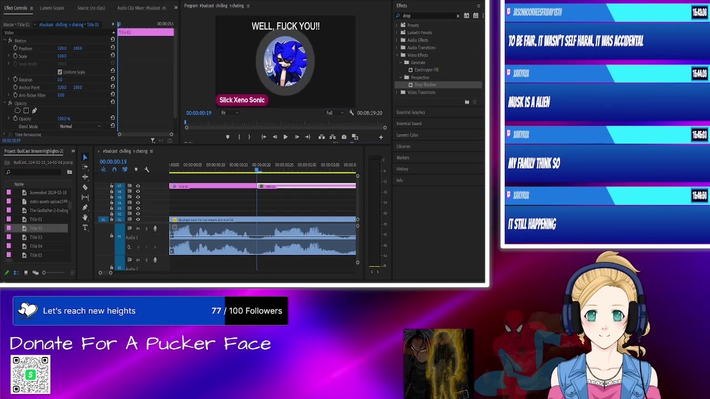Screen dimensions: 710x399
Task: Collapse the Video Effects folder
Action: 398,55
